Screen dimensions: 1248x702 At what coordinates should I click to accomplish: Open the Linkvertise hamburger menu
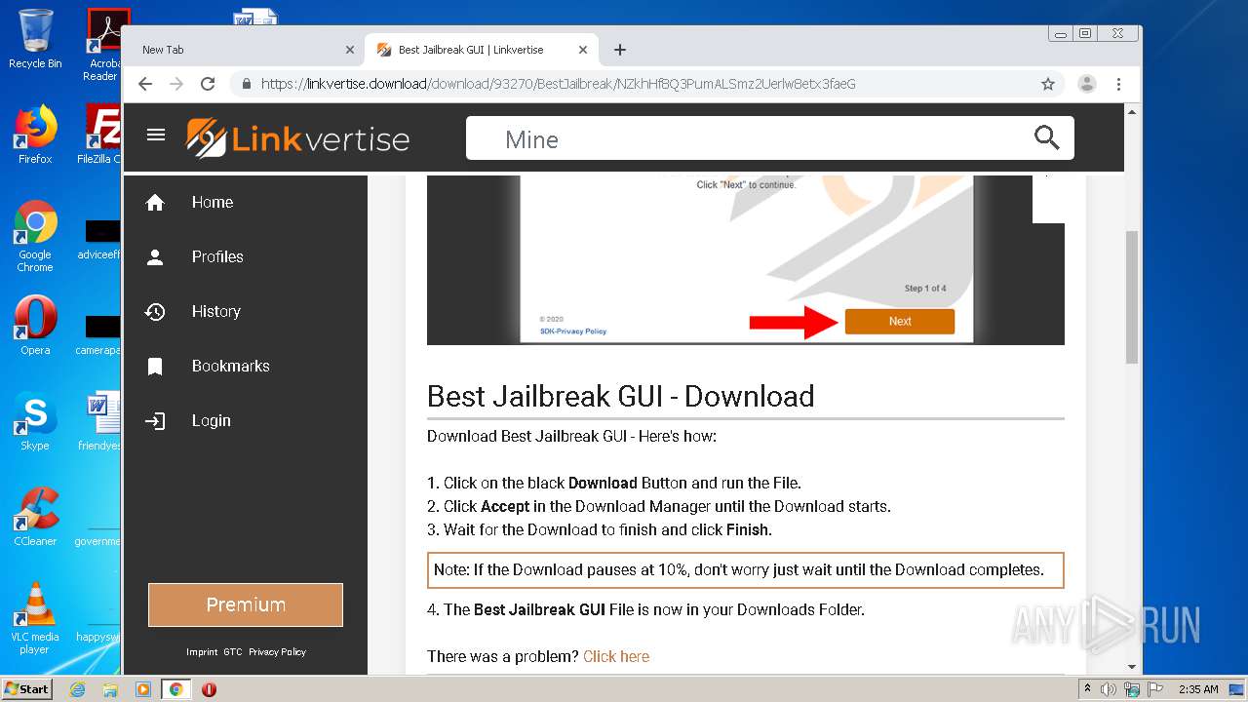coord(156,135)
